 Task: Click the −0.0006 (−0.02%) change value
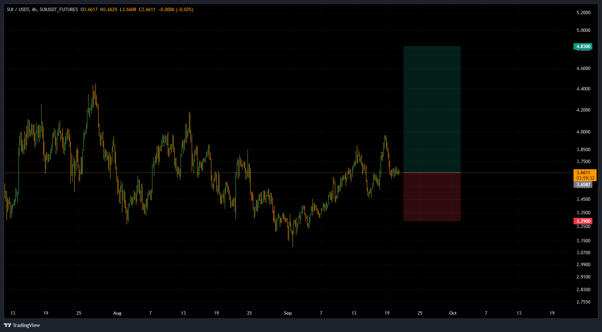pos(176,10)
